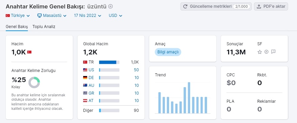This screenshot has width=297, height=123.
Task: Switch to the Toplu Analiz tab
Action: click(x=44, y=27)
